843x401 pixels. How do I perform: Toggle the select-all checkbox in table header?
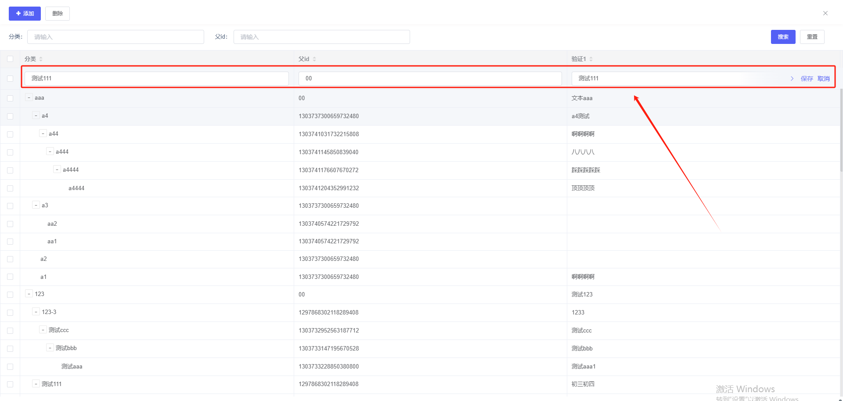10,59
